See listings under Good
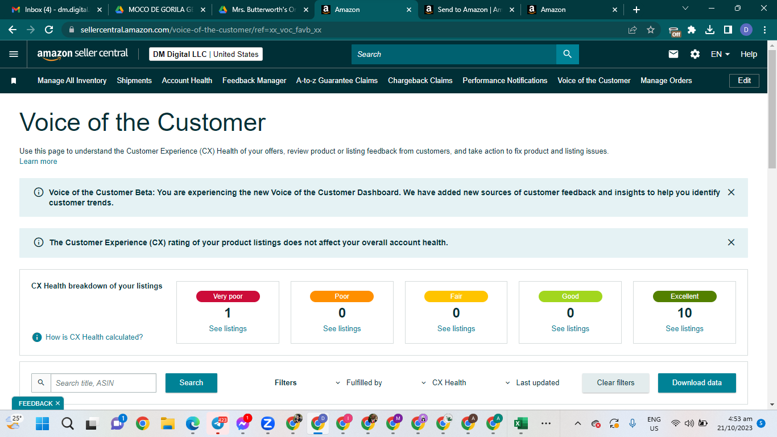This screenshot has width=777, height=437. [x=570, y=329]
